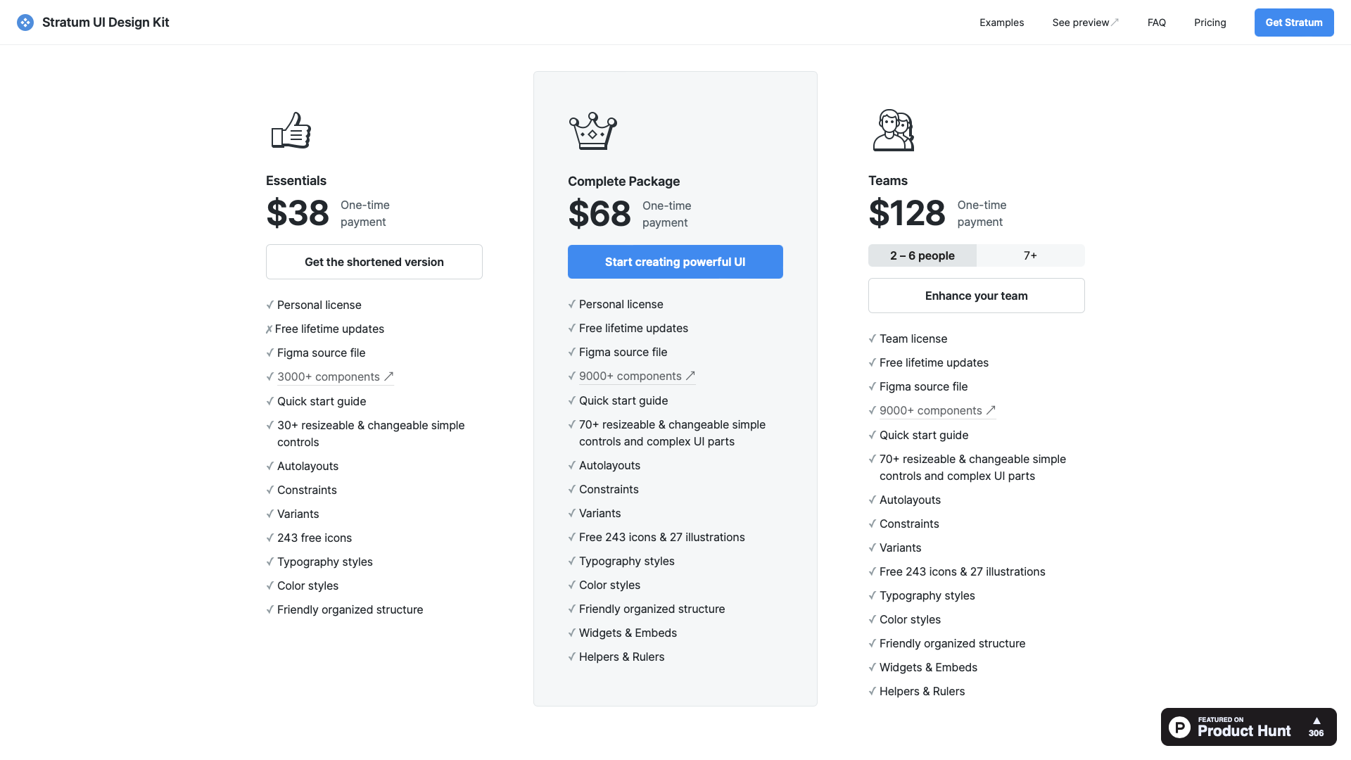Screen dimensions: 1351x760
Task: Click the Product Hunt upvote arrow
Action: 1317,721
